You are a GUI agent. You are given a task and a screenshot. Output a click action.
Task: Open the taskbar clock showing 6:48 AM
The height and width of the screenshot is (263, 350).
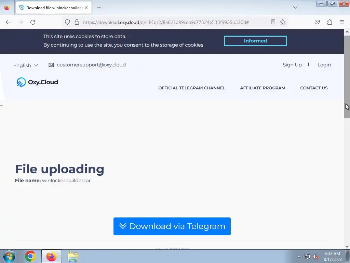tap(333, 256)
